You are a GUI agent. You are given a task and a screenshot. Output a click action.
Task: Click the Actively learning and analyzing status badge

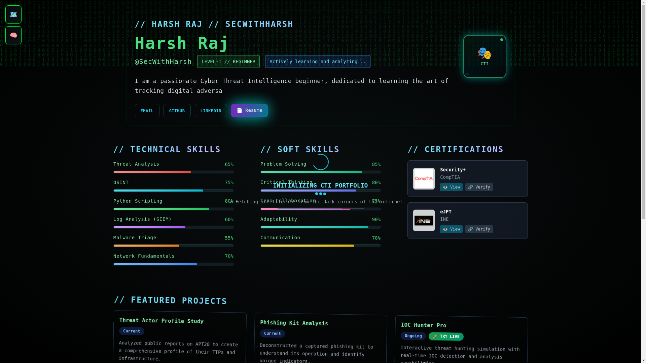click(318, 62)
